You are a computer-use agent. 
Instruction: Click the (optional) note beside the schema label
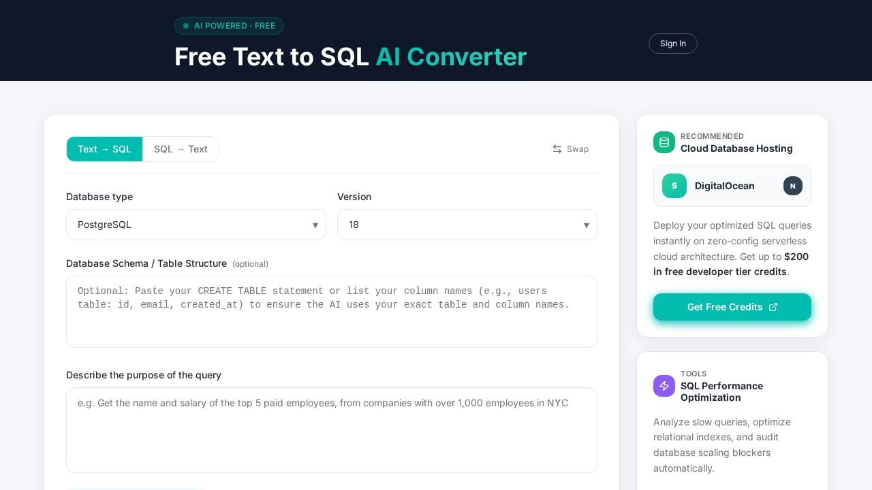pyautogui.click(x=250, y=264)
